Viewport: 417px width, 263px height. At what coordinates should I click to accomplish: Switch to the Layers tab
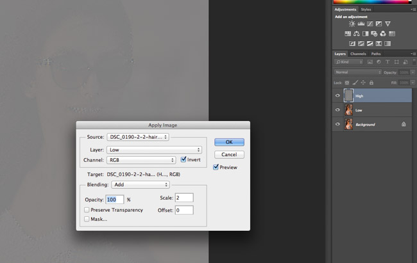tap(340, 54)
